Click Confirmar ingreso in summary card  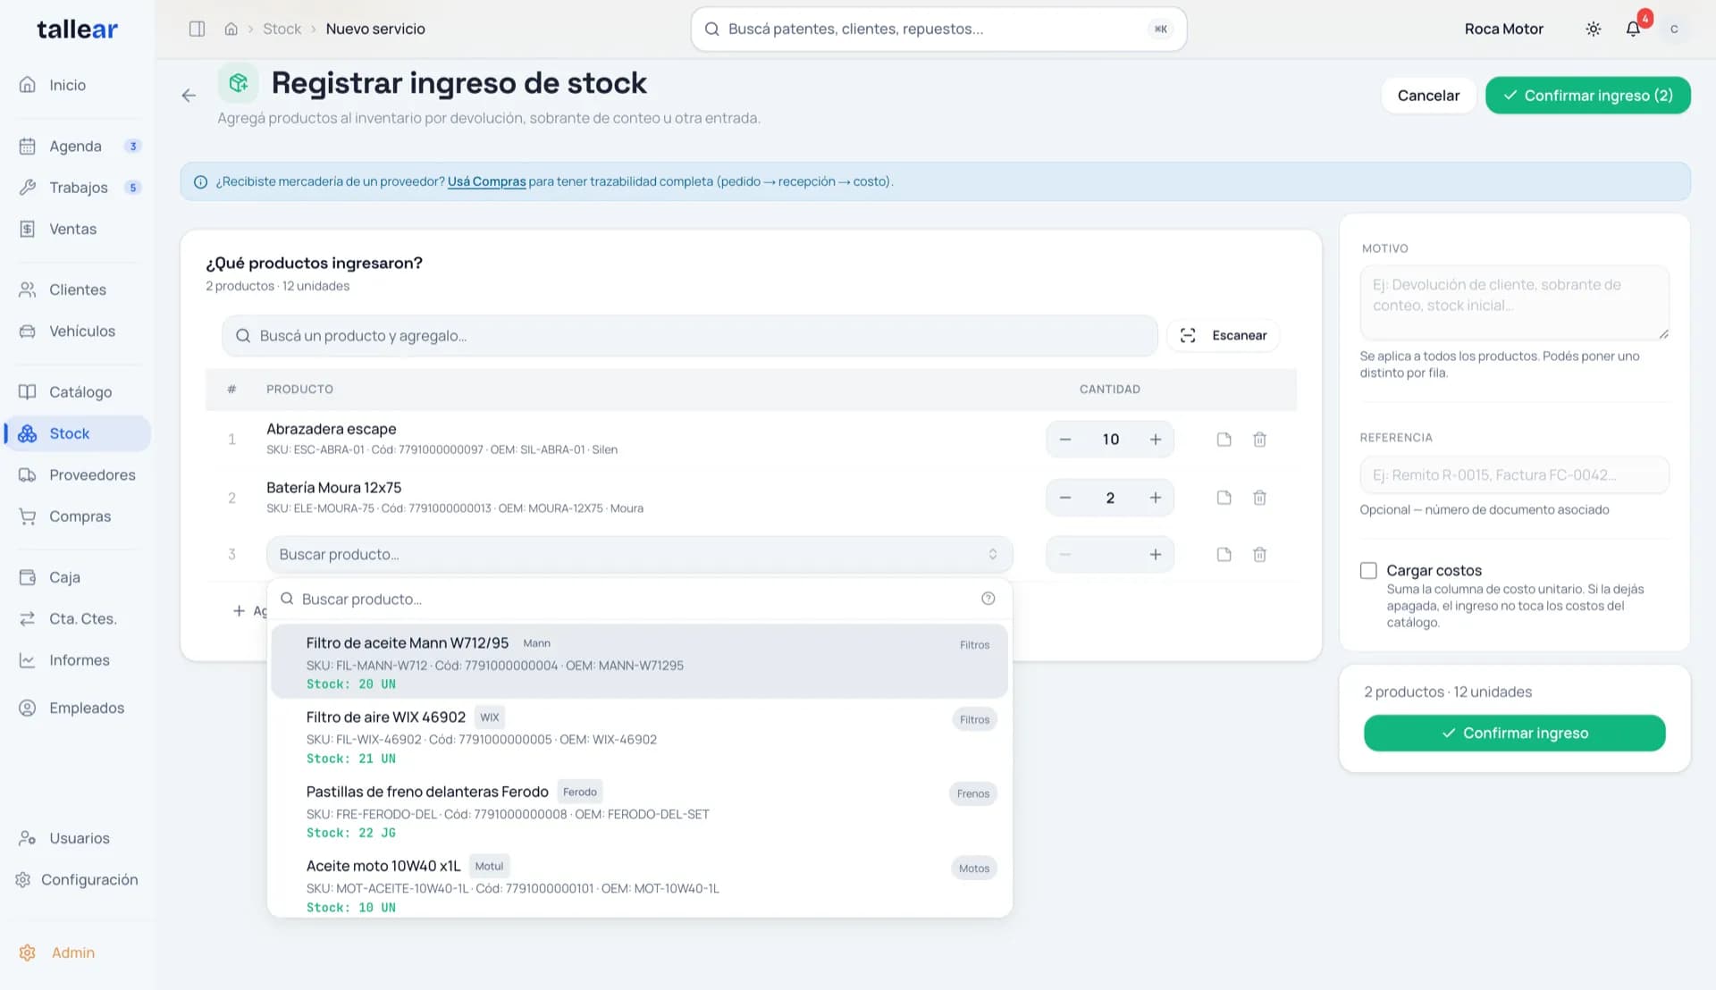tap(1514, 733)
